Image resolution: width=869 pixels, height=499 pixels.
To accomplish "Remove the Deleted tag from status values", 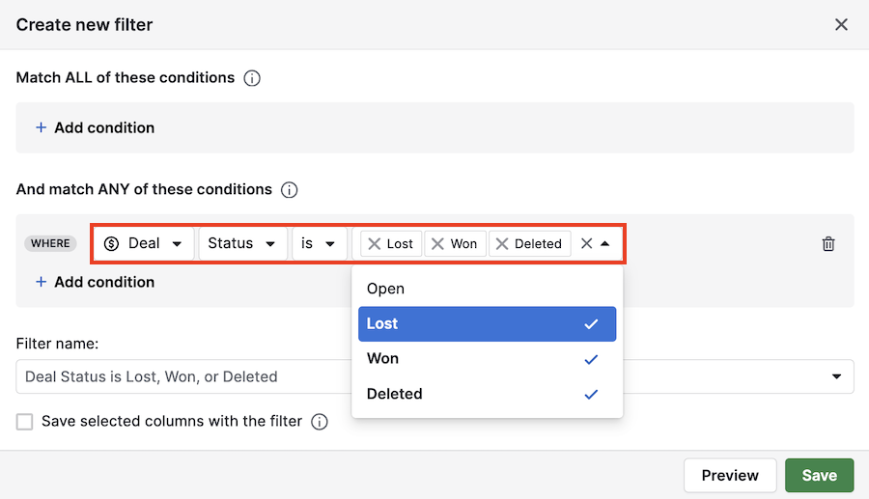I will coord(502,244).
